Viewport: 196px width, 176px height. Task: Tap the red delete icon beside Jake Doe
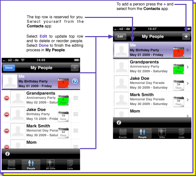click(x=6, y=115)
